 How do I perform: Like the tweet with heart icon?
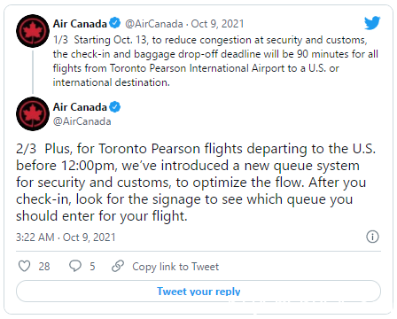click(x=24, y=266)
